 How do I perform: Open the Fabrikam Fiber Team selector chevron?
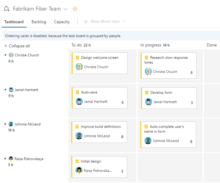coord(66,9)
